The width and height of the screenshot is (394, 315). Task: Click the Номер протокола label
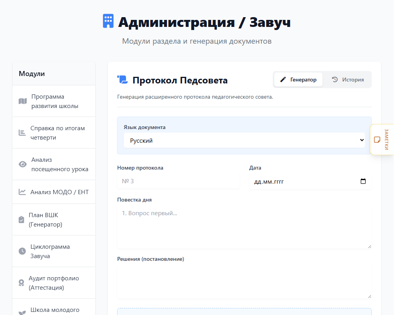point(140,168)
